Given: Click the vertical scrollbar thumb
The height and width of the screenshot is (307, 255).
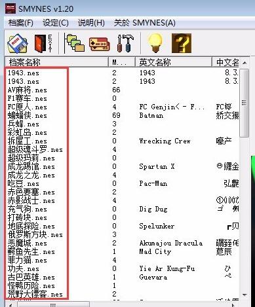Looking at the screenshot, I should tap(244, 103).
